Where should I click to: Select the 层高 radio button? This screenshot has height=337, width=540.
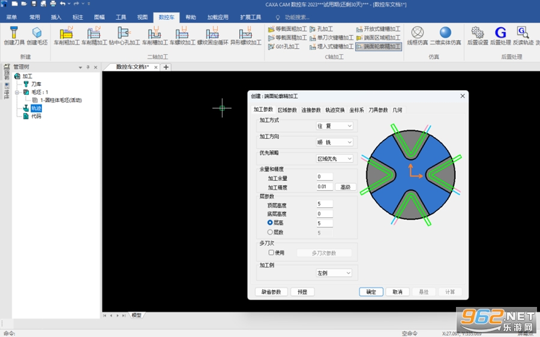click(x=270, y=223)
